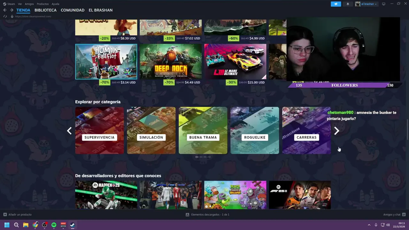The height and width of the screenshot is (230, 409).
Task: Open Windows taskbar search
Action: (x=16, y=225)
